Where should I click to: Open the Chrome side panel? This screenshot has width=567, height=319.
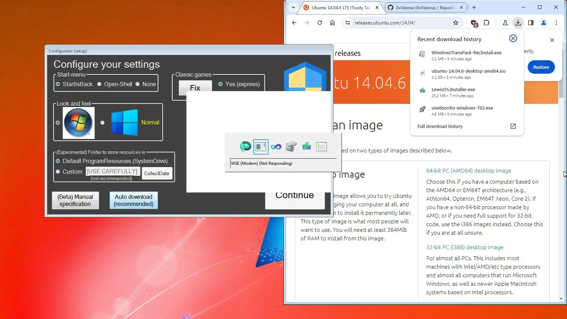point(531,23)
